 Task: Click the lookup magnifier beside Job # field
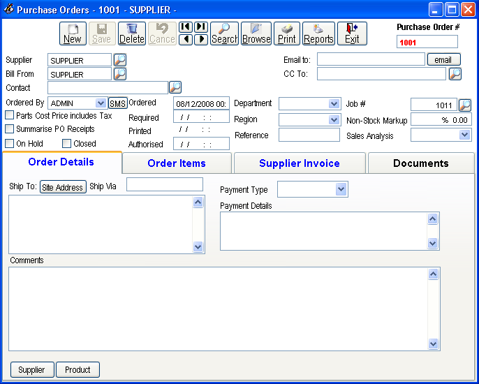(x=465, y=105)
